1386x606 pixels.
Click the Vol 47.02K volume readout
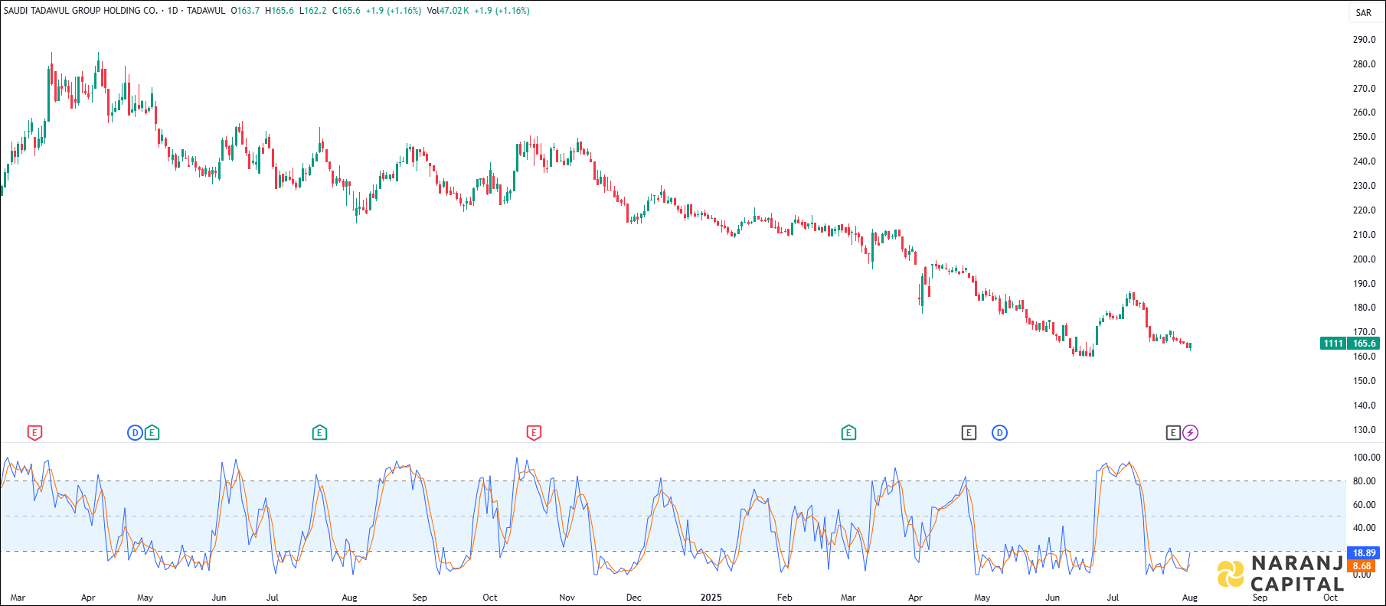[448, 11]
